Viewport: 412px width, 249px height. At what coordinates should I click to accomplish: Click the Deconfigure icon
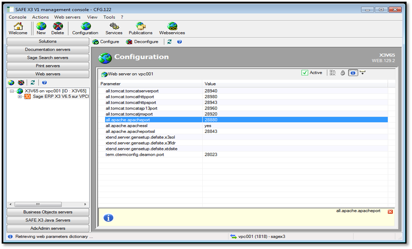click(129, 42)
